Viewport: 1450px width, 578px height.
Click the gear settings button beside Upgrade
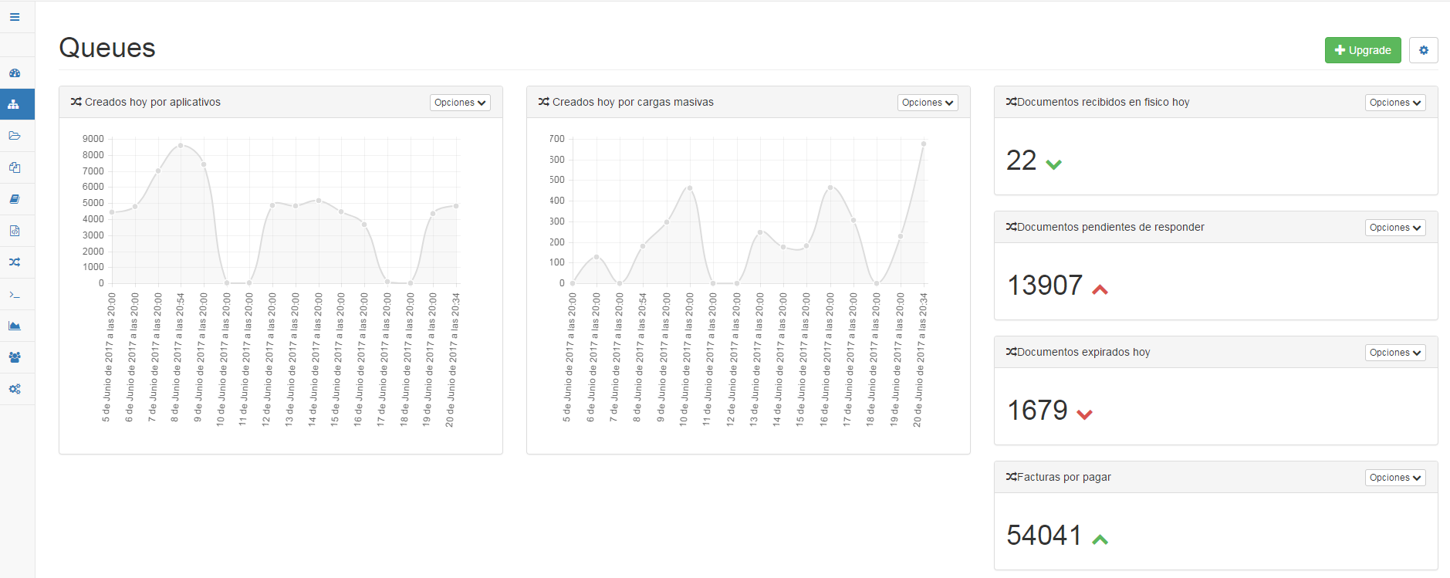(x=1424, y=50)
